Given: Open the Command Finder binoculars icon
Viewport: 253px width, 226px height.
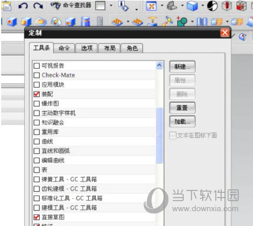Looking at the screenshot, I should click(x=56, y=5).
